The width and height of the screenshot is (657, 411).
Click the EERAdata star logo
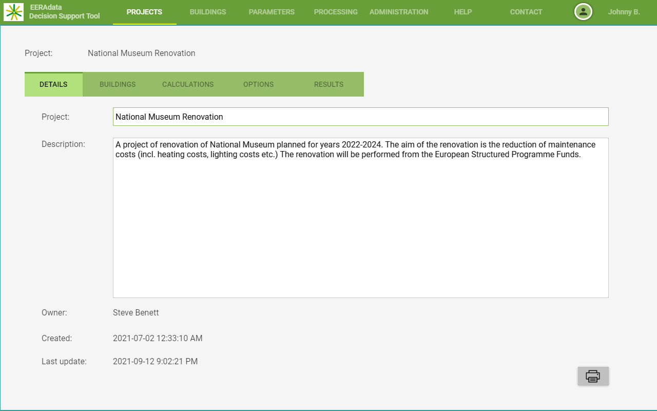click(x=13, y=12)
